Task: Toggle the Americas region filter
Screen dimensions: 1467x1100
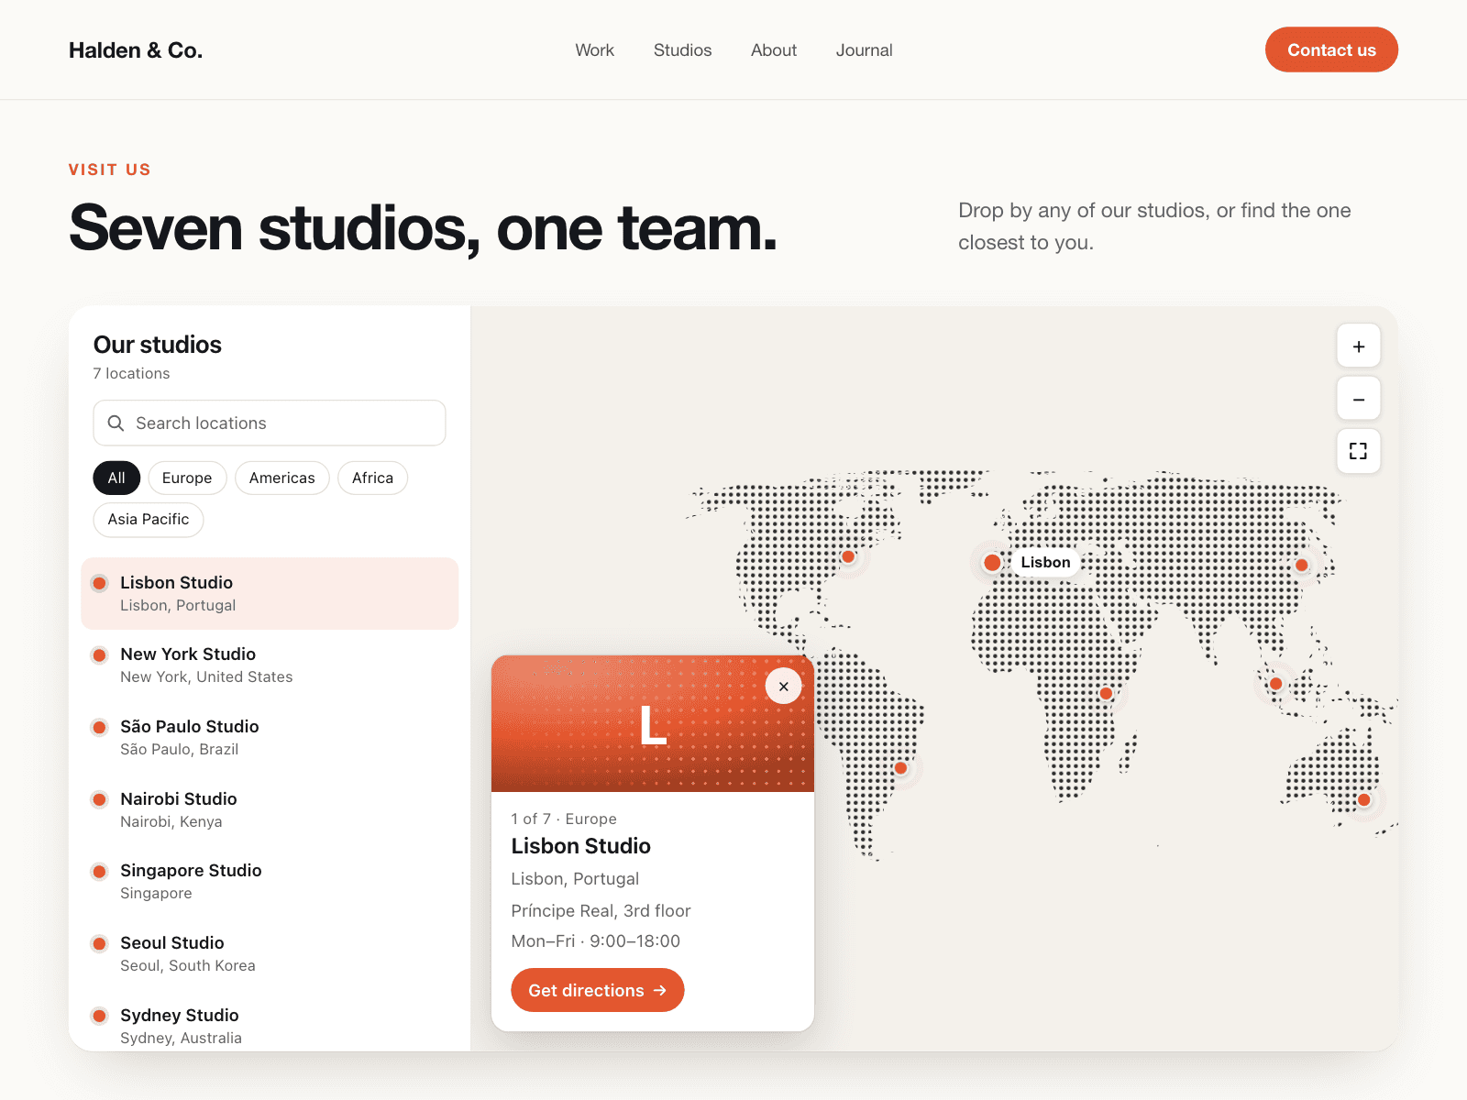Action: tap(281, 478)
